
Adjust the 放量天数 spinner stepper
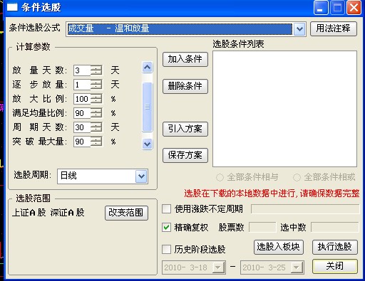tap(96, 70)
